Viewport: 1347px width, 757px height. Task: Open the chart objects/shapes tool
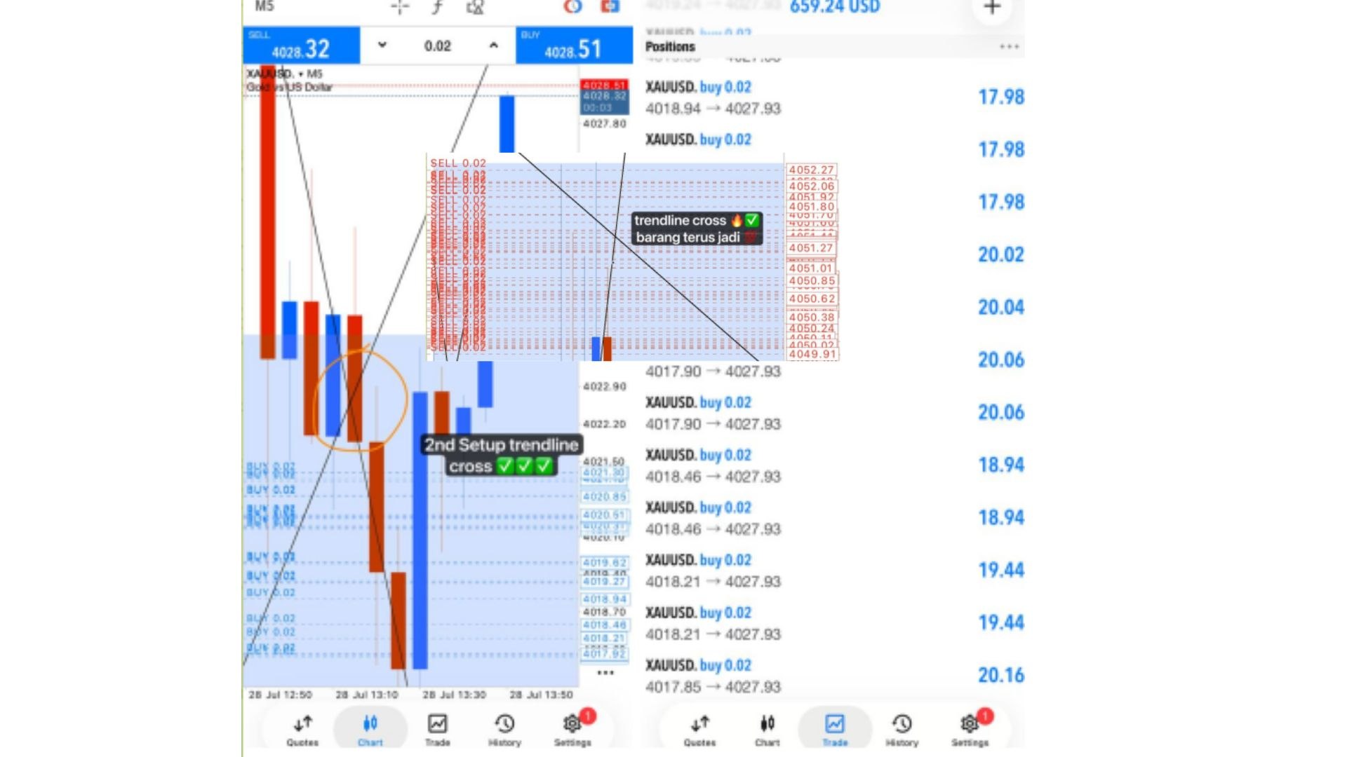(475, 7)
